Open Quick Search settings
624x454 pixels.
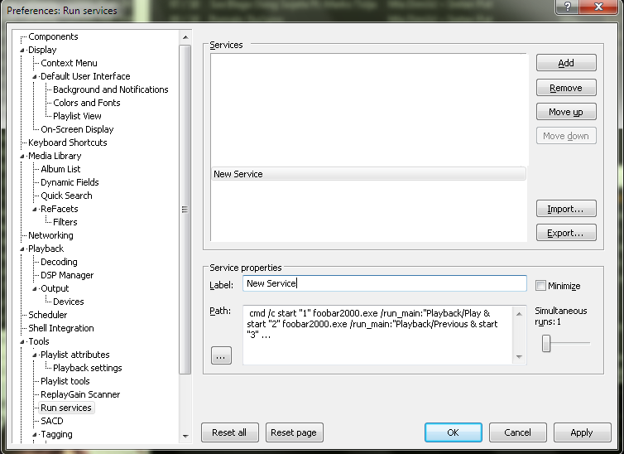(x=66, y=196)
